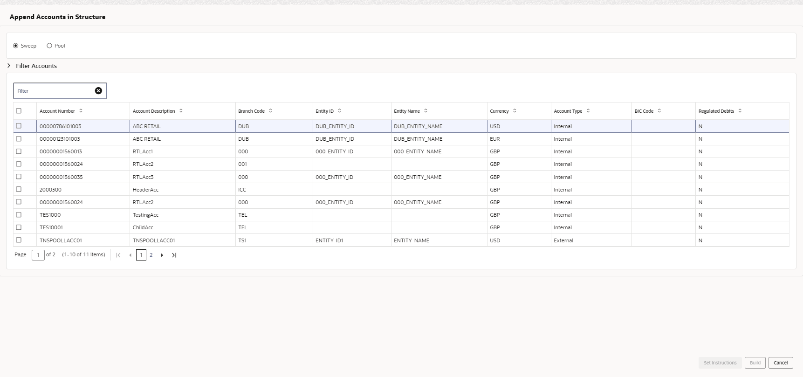Select the Sweep radio option
Viewport: 803px width, 377px height.
click(15, 46)
